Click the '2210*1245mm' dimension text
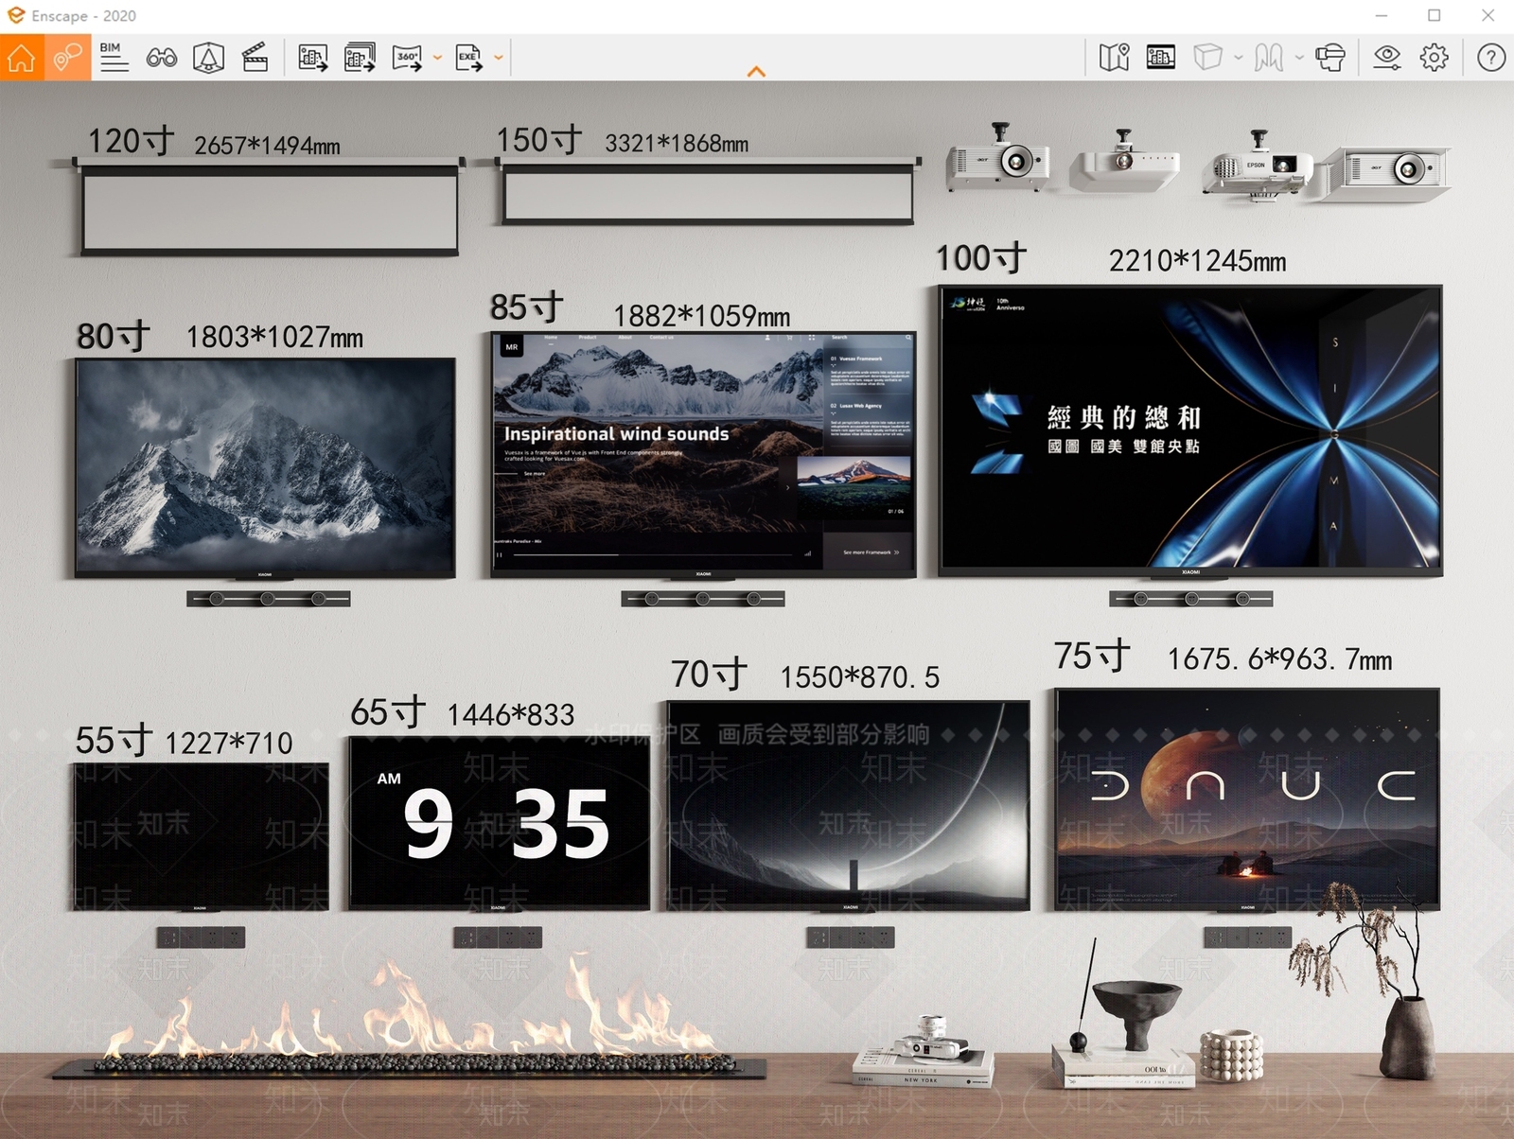The height and width of the screenshot is (1139, 1514). (x=1197, y=261)
